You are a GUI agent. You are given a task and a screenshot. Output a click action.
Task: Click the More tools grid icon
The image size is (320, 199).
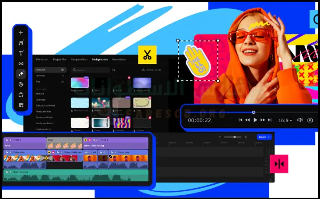pos(21,105)
